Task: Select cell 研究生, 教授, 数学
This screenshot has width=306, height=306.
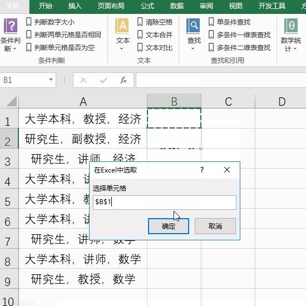Action: pyautogui.click(x=83, y=279)
